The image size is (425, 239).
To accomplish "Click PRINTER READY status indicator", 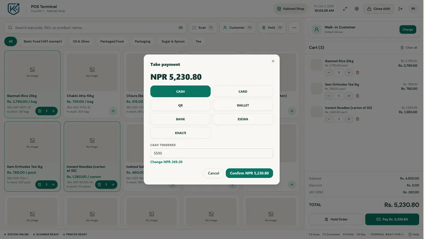I will coord(75,235).
